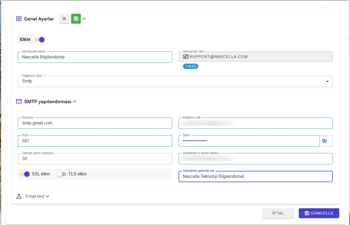Edit the Zaman aşımı timeout field

[x=95, y=159]
